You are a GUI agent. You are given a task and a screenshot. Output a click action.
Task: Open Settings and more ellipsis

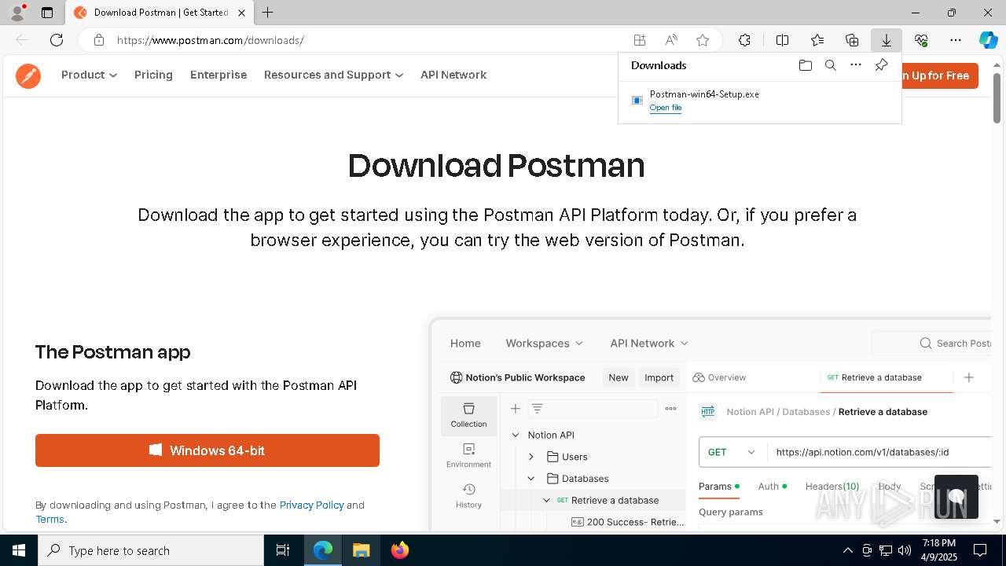(956, 40)
